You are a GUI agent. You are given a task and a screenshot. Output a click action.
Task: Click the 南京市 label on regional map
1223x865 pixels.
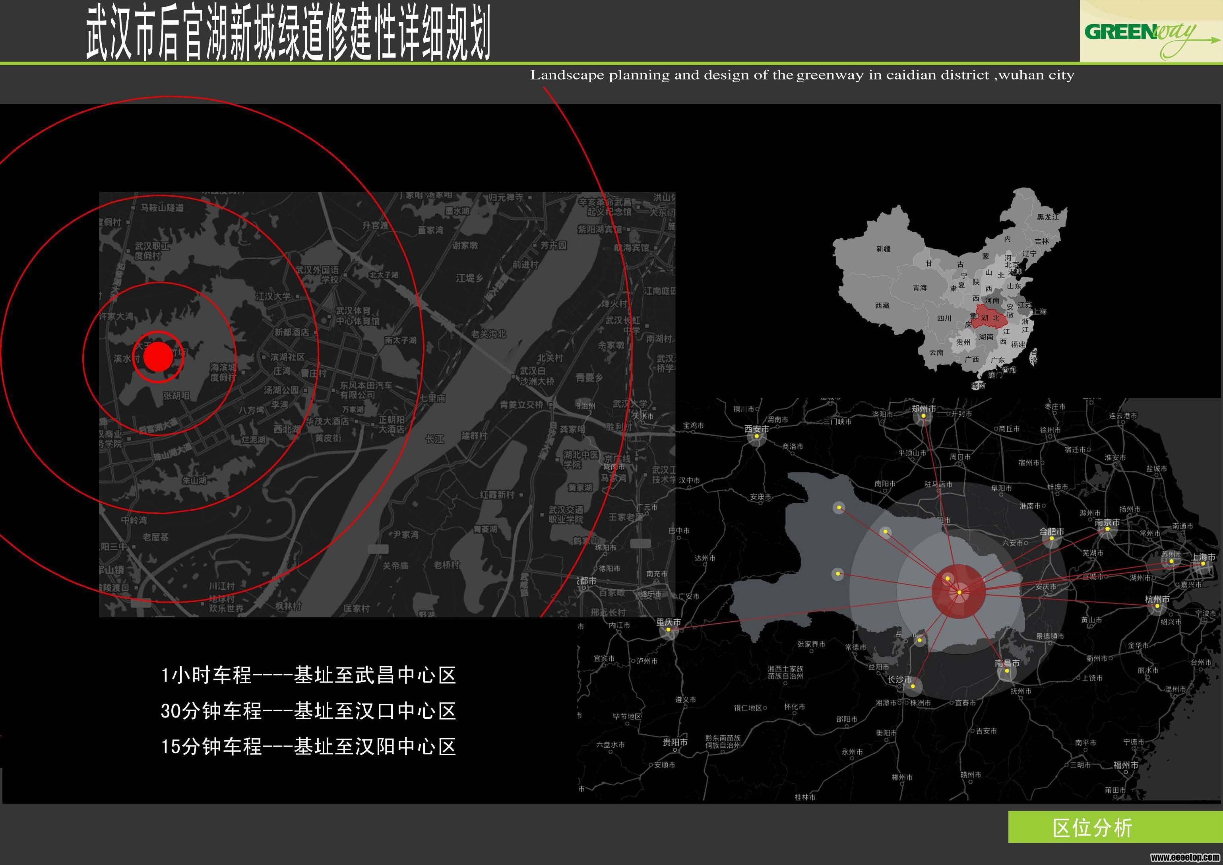[x=1107, y=522]
